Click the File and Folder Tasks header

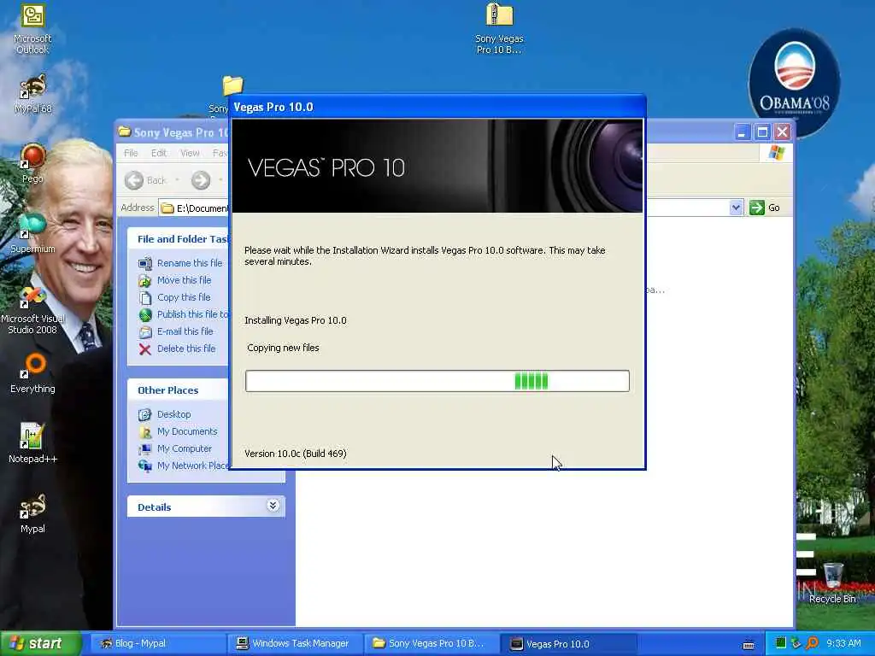coord(179,239)
